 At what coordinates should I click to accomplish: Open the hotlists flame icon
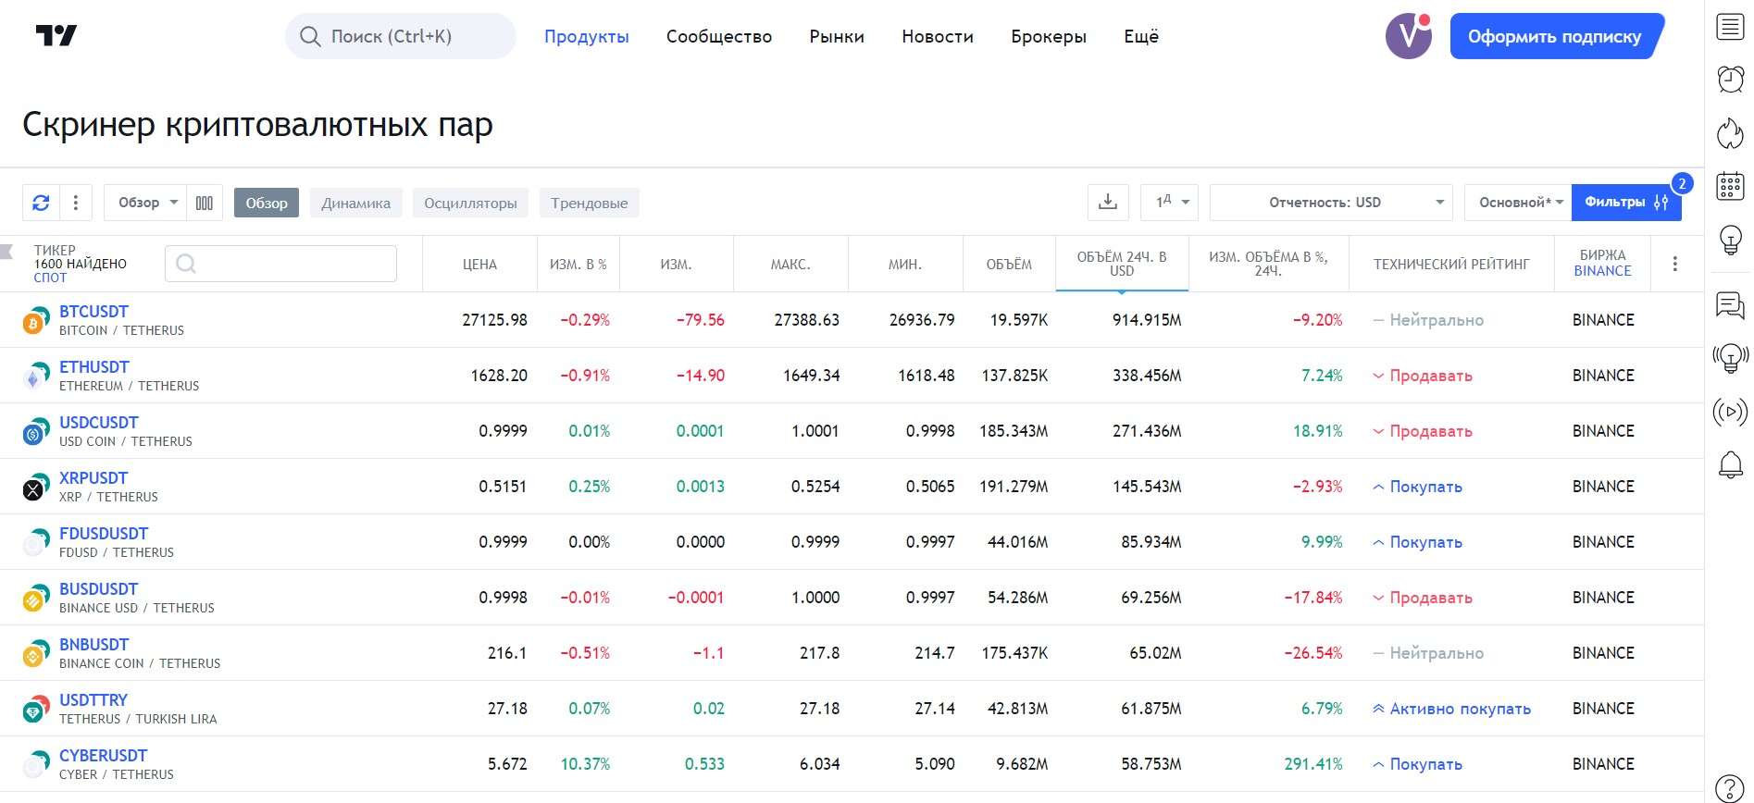[x=1730, y=133]
